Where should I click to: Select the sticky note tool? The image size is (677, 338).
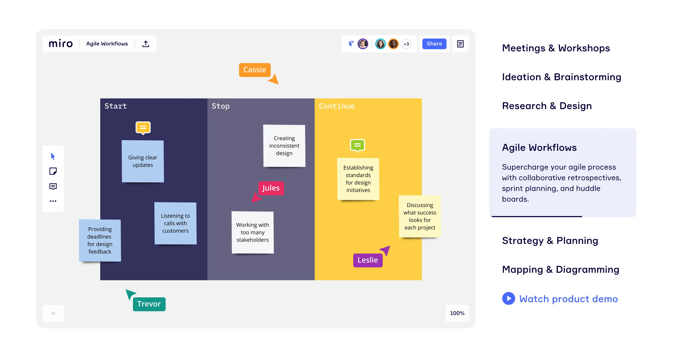click(53, 171)
